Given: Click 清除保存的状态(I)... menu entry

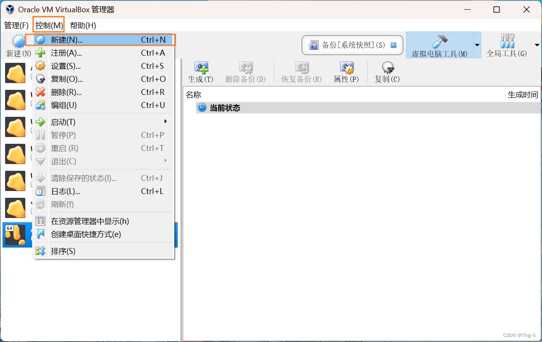Looking at the screenshot, I should point(103,178).
